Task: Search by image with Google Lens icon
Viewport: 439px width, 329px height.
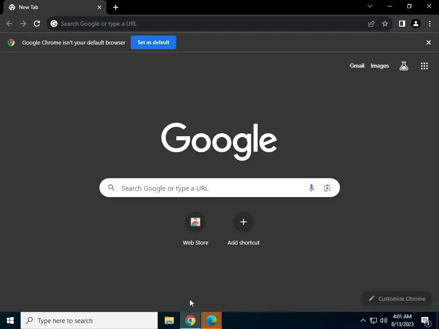Action: [x=327, y=188]
